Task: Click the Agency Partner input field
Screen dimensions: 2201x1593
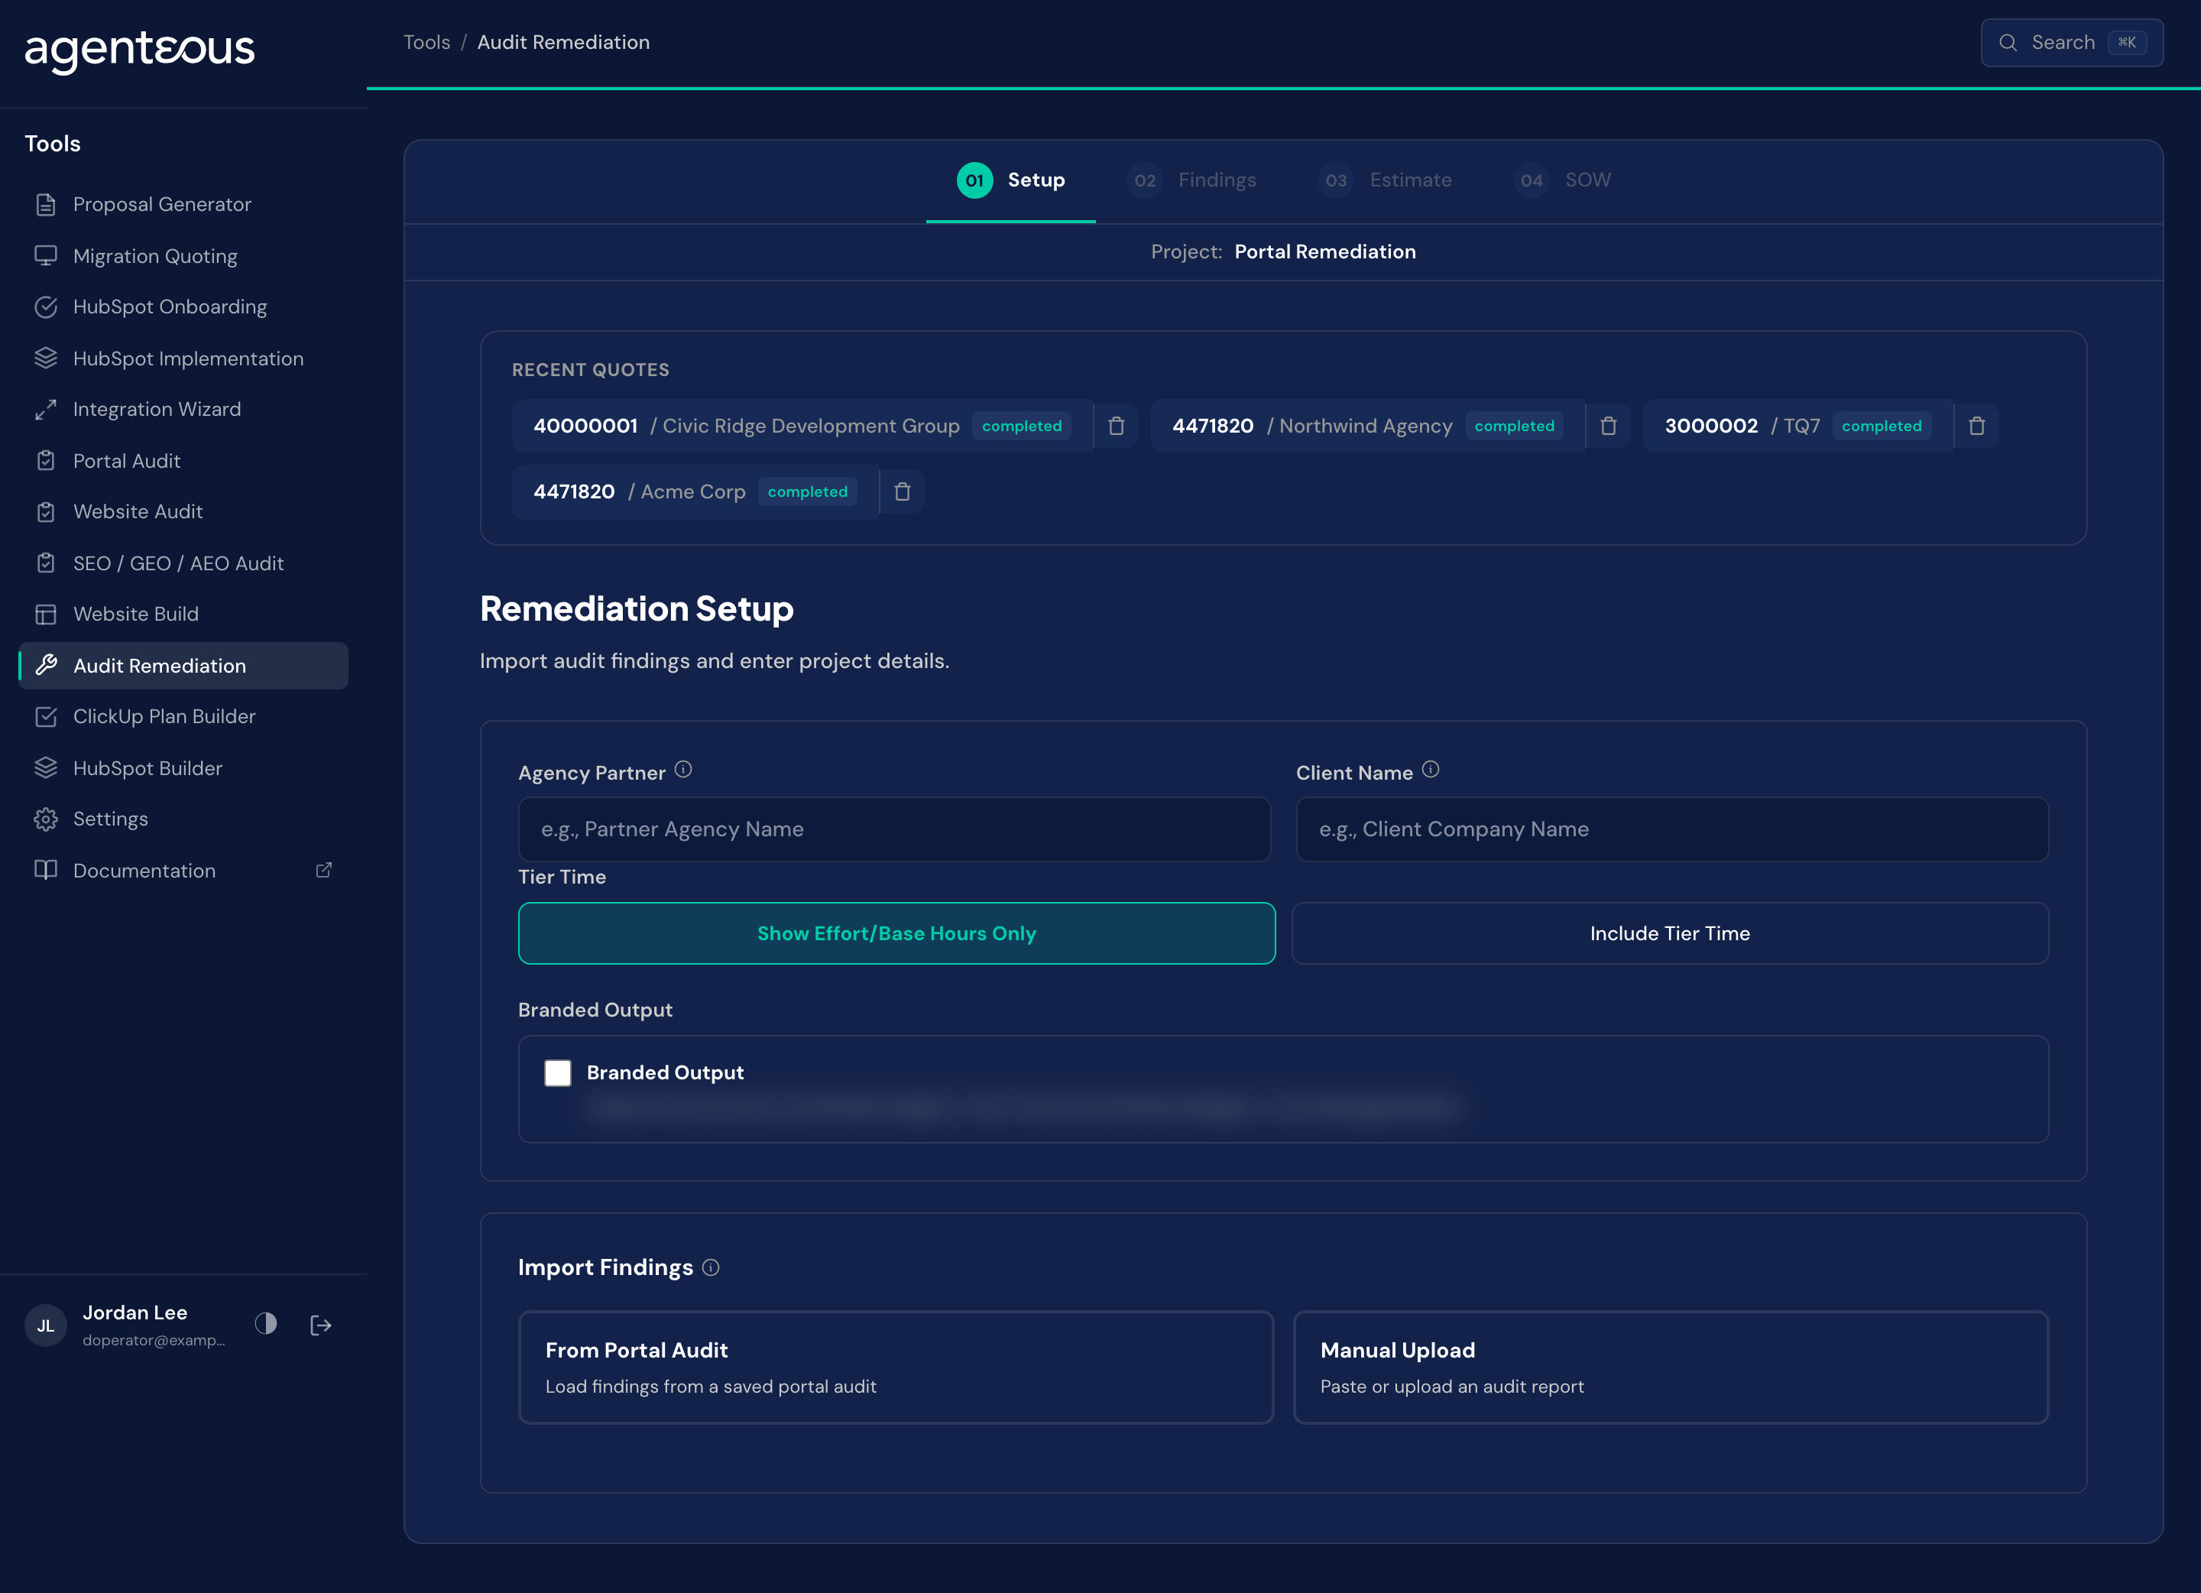Action: 894,829
